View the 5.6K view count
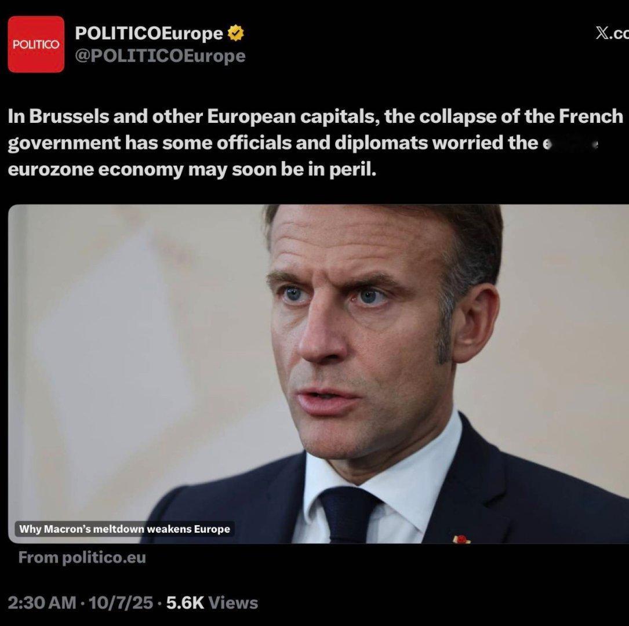 [185, 603]
